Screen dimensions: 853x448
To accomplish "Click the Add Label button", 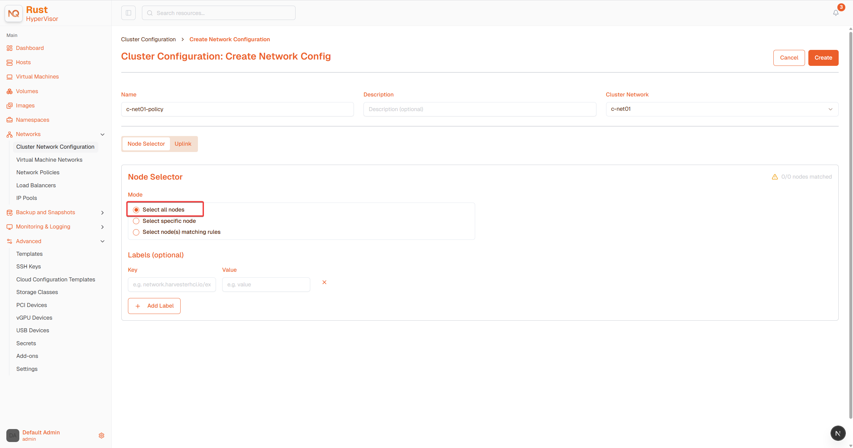I will coord(154,306).
